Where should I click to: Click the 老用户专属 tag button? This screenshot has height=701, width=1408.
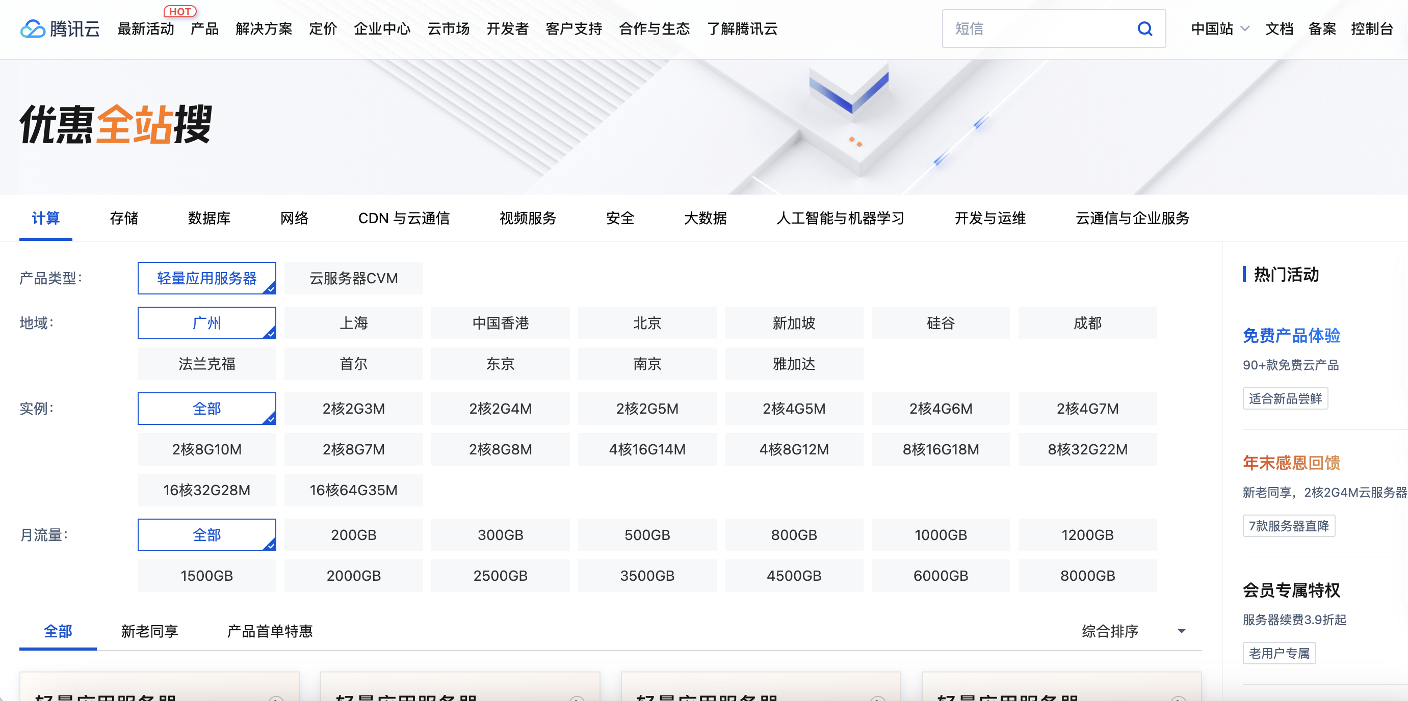(1279, 653)
